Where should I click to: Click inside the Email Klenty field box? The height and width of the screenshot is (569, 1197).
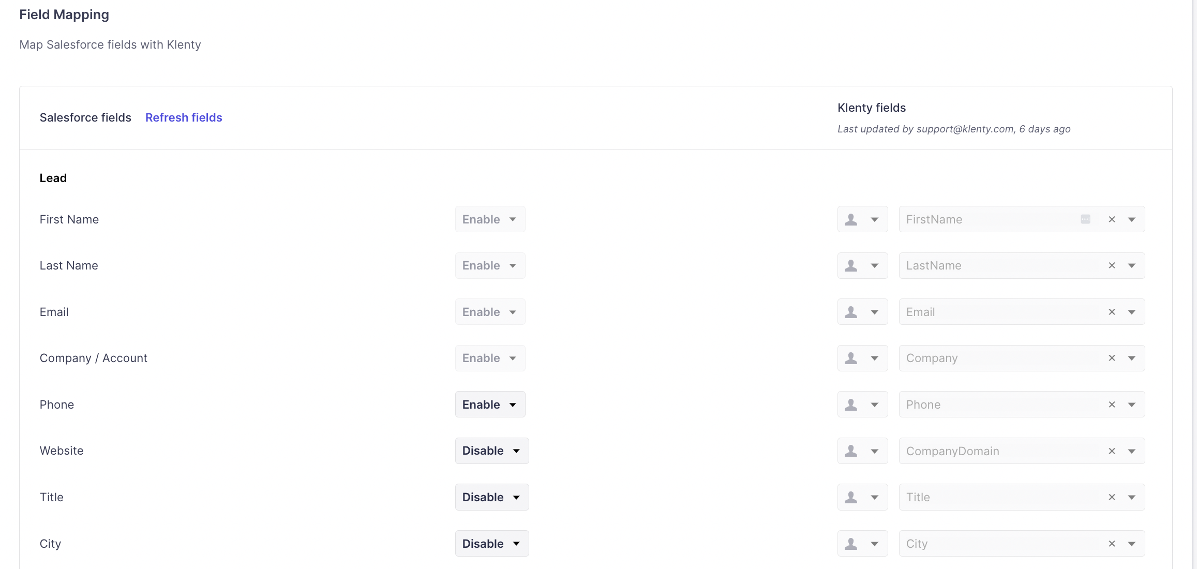(998, 312)
